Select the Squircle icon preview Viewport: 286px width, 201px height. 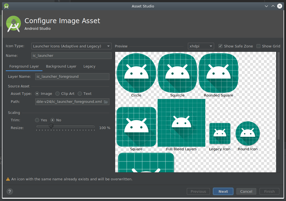point(177,73)
